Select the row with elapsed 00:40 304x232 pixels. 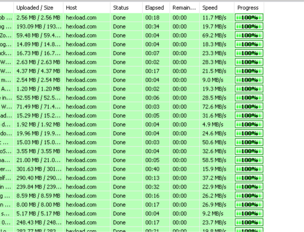(132, 169)
